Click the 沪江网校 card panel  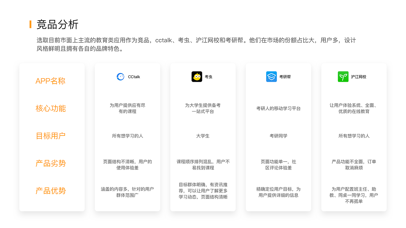(354, 137)
